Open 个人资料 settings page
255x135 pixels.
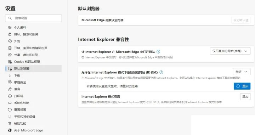click(x=34, y=27)
